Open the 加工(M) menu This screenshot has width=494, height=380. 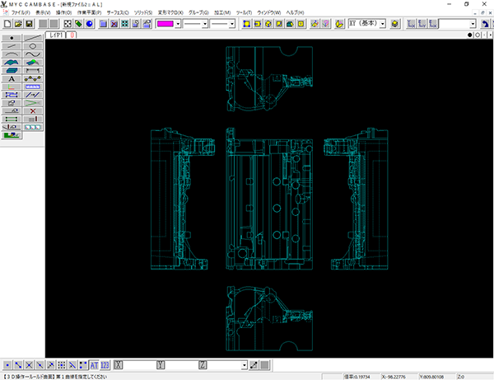click(x=222, y=12)
